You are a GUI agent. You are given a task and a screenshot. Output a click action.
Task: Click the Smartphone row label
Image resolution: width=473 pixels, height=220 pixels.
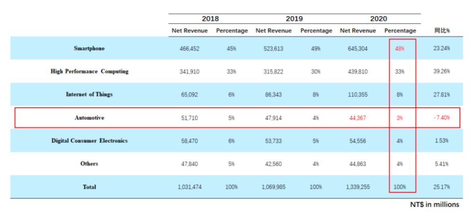(x=89, y=48)
